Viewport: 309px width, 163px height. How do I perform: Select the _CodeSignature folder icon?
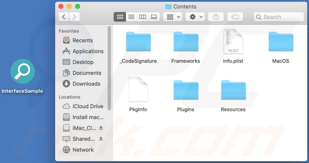(138, 42)
